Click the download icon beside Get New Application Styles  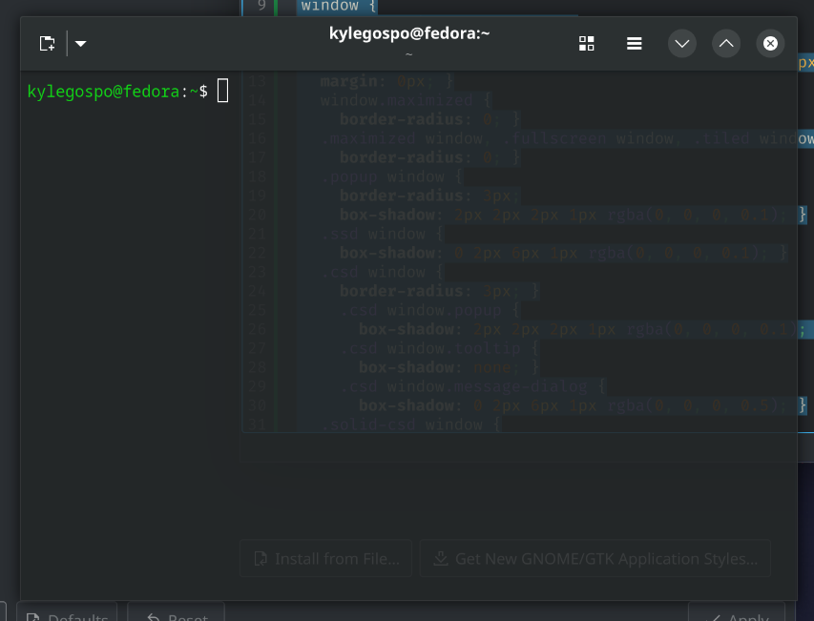(x=442, y=558)
